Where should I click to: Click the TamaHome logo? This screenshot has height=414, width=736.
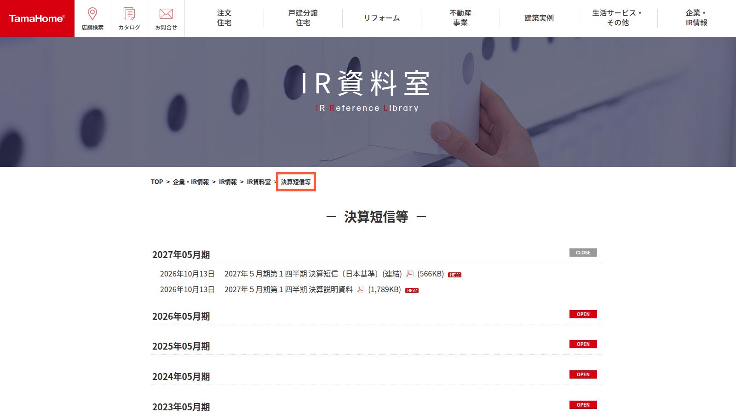[37, 18]
